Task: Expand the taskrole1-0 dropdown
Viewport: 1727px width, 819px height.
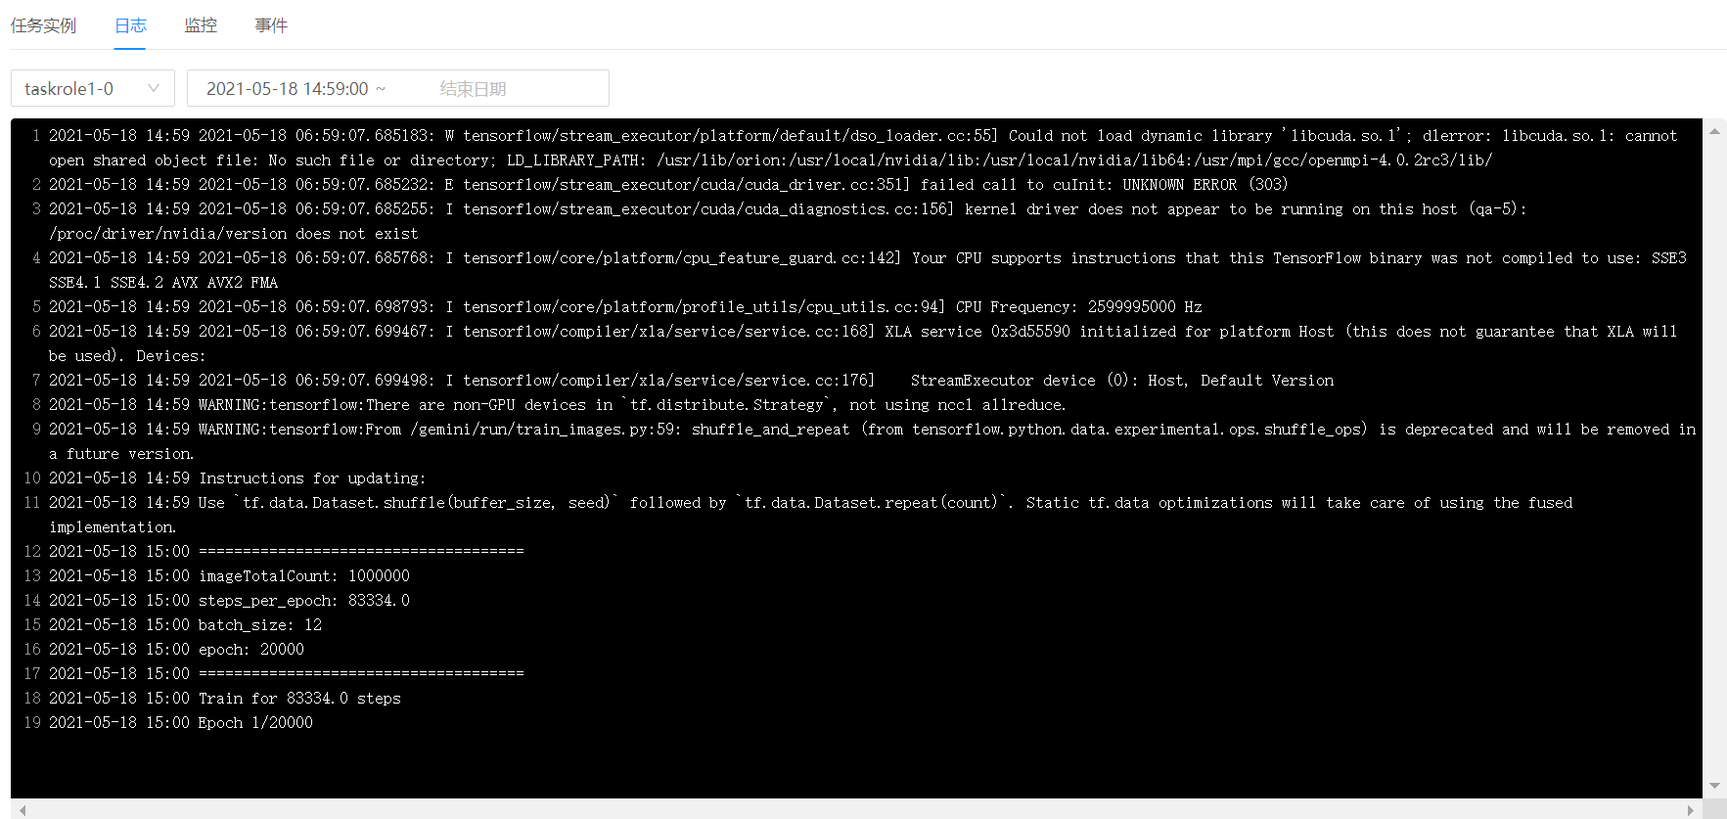Action: click(93, 88)
